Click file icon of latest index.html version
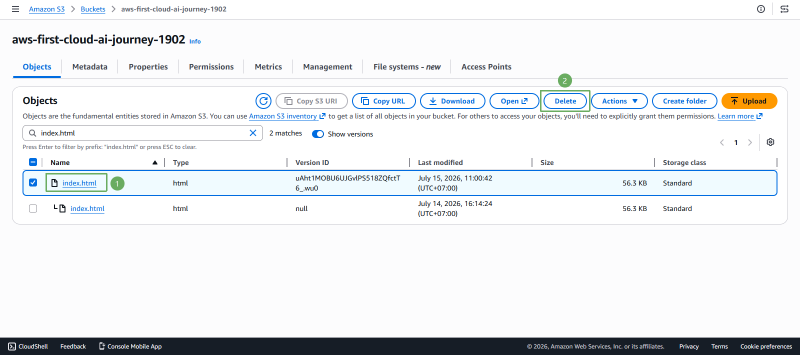This screenshot has height=355, width=800. pos(54,183)
